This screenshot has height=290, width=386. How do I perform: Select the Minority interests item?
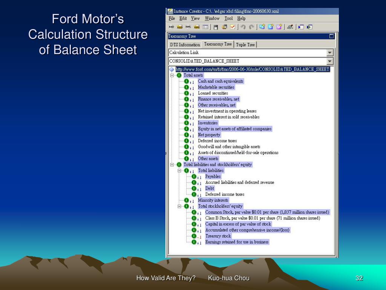coord(213,200)
